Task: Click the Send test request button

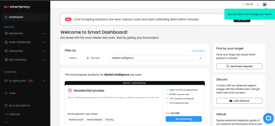Action: (239, 66)
